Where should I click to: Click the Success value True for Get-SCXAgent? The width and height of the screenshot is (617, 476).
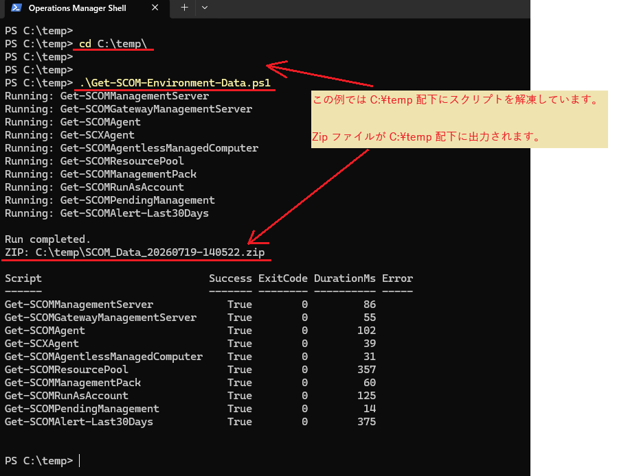tap(240, 343)
